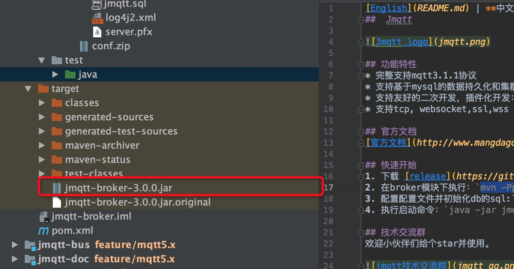The image size is (514, 269).
Task: Click line number 17 in the gutter
Action: [328, 188]
